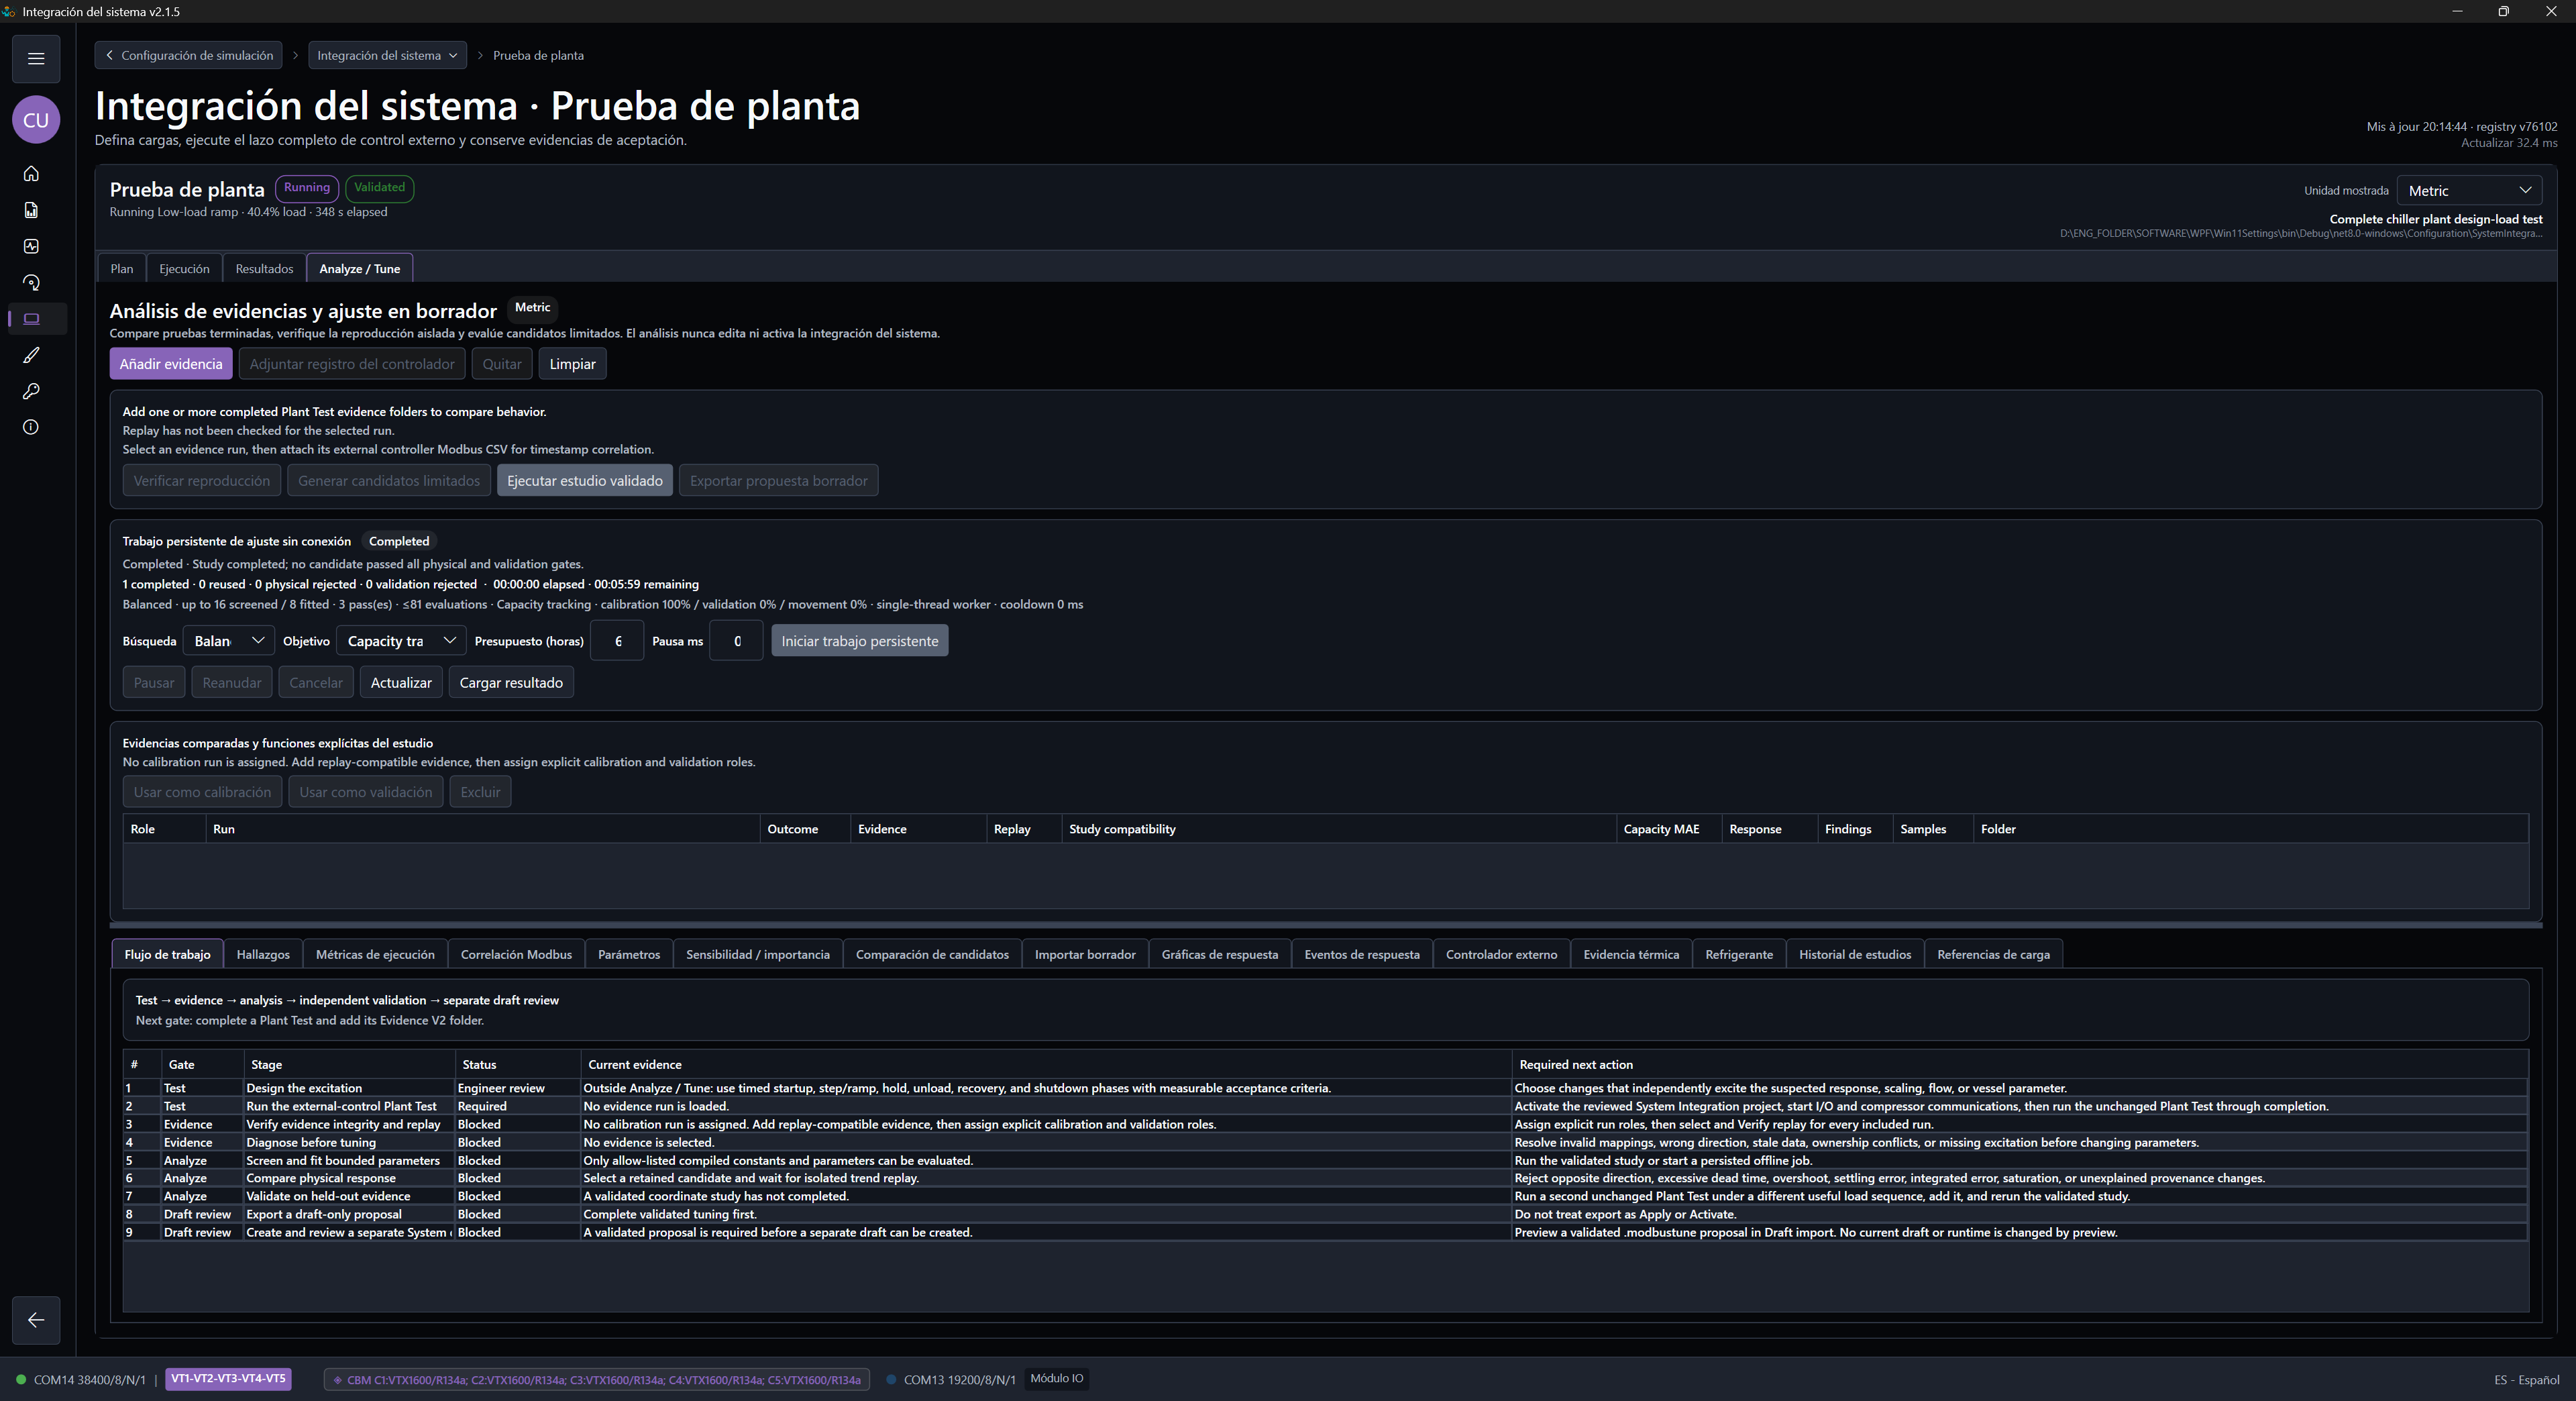Select the 'Design the excitation' workflow row
This screenshot has width=2576, height=1401.
[1325, 1088]
